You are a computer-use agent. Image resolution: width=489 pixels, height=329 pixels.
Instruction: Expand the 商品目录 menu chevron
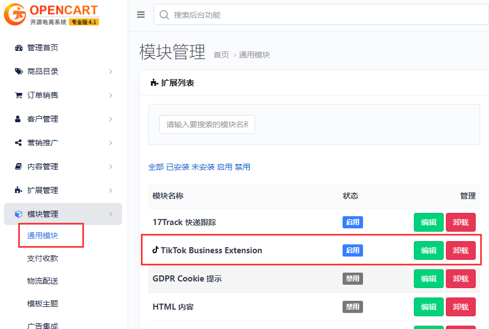coord(111,71)
